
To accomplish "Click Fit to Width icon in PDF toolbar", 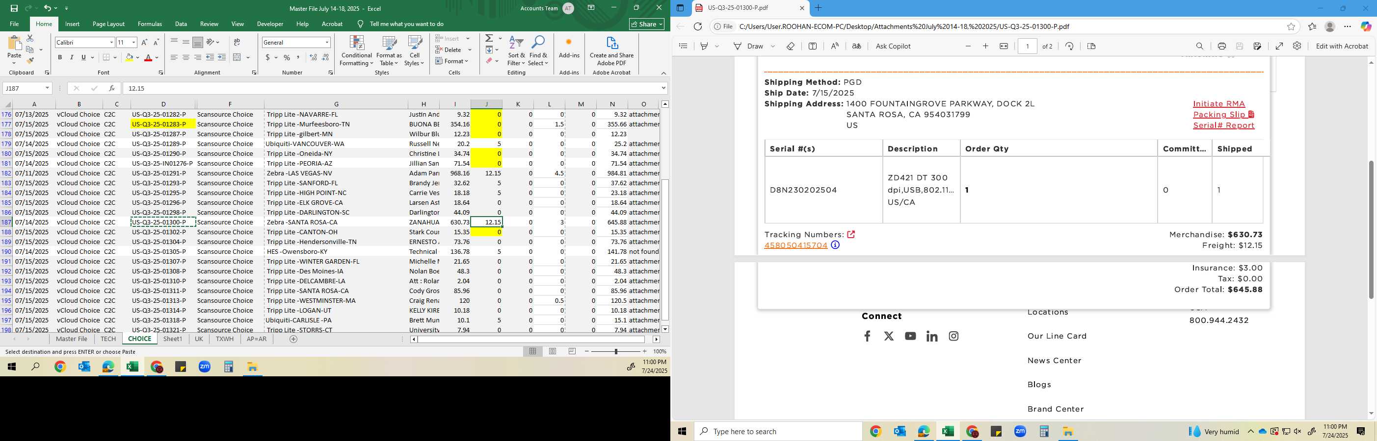I will coord(1004,46).
